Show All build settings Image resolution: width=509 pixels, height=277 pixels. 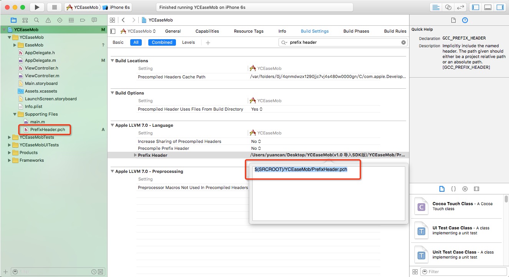(x=136, y=42)
